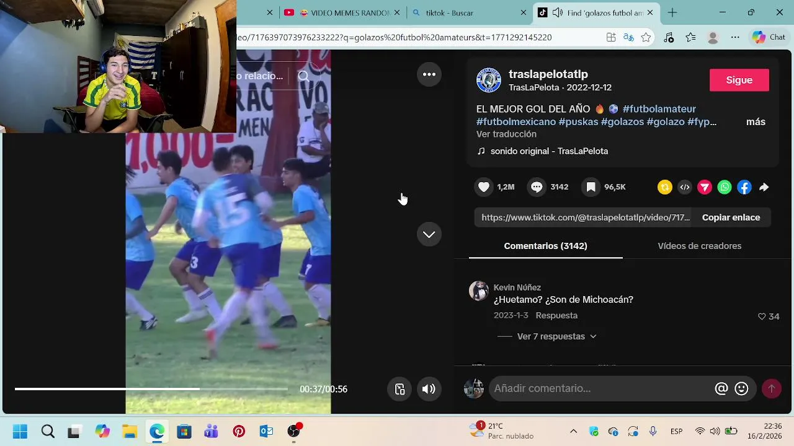The width and height of the screenshot is (794, 446).
Task: Open the #golazos hashtag
Action: click(622, 122)
